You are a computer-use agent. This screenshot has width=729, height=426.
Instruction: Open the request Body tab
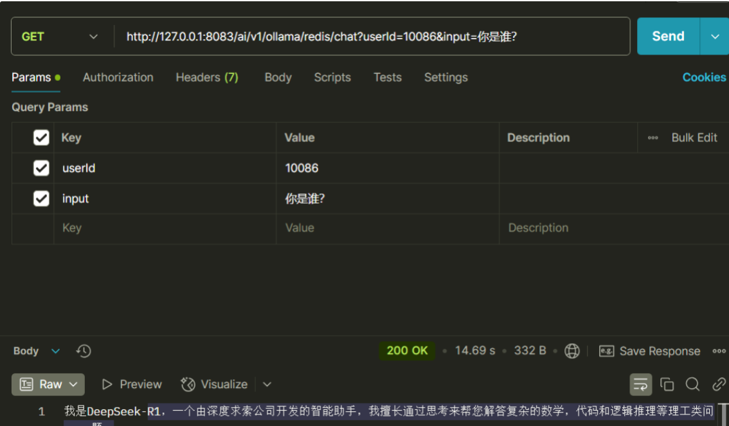(x=278, y=77)
